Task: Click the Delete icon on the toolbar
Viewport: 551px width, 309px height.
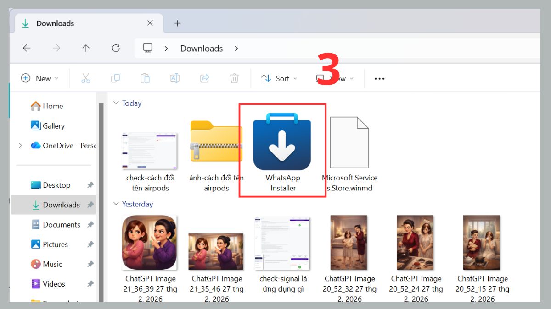Action: 234,78
